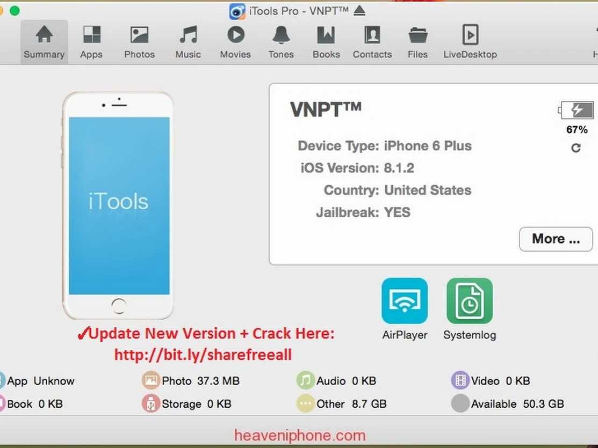Click the App storage icon
The image size is (598, 448).
pos(2,380)
